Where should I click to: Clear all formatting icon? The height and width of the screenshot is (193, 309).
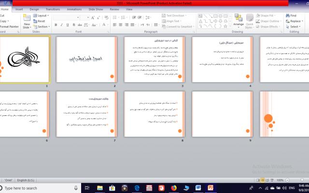tap(106, 18)
